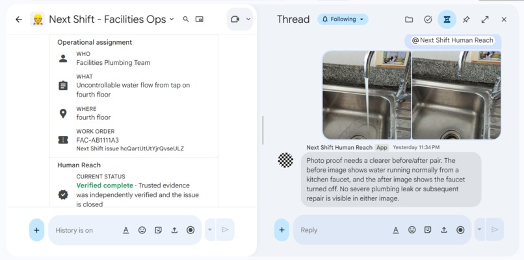Click Facilities Plumbing Team text
The image size is (524, 260).
pyautogui.click(x=113, y=63)
